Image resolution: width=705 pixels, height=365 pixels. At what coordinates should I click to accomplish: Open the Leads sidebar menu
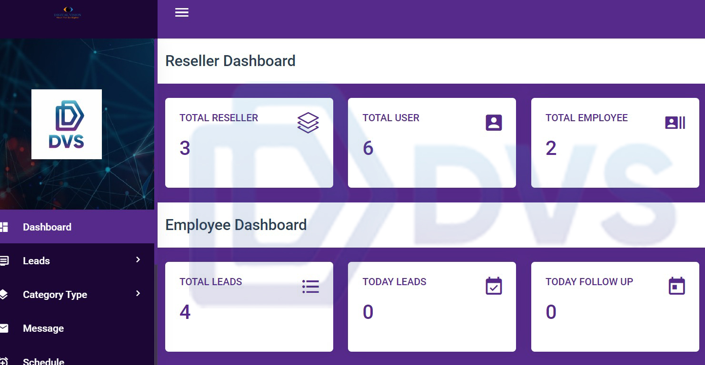click(x=36, y=261)
